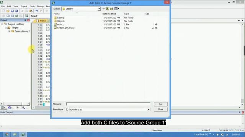The height and width of the screenshot is (137, 245).
Task: Select Target 1 in the Project tree
Action: 15,28
